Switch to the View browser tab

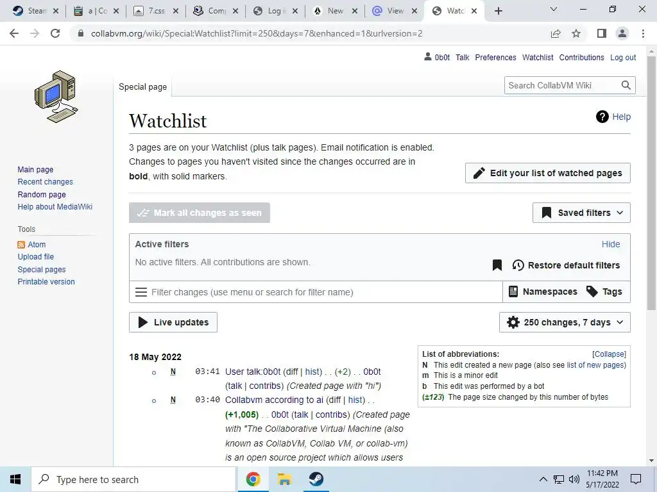[394, 11]
